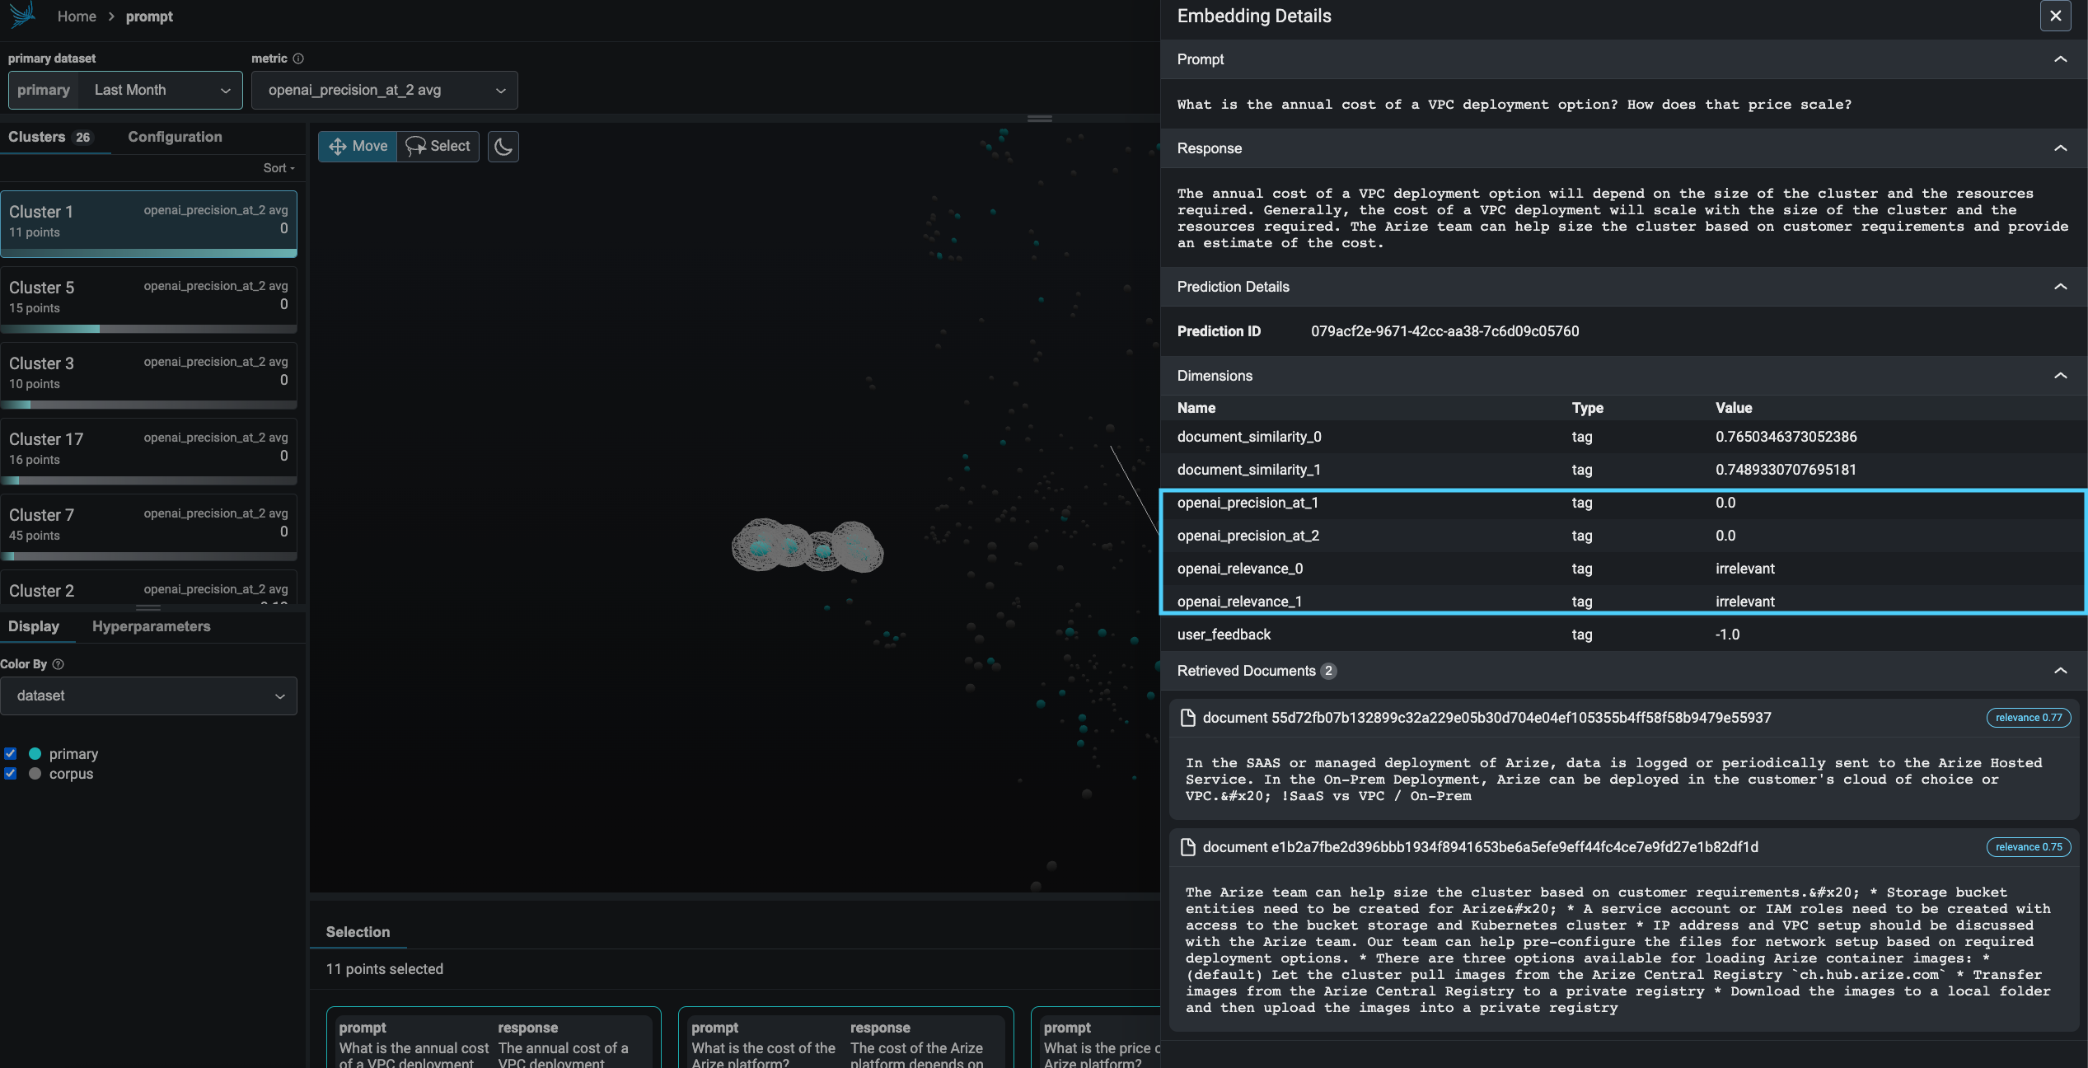Switch to the Display tab
The width and height of the screenshot is (2088, 1068).
tap(34, 627)
